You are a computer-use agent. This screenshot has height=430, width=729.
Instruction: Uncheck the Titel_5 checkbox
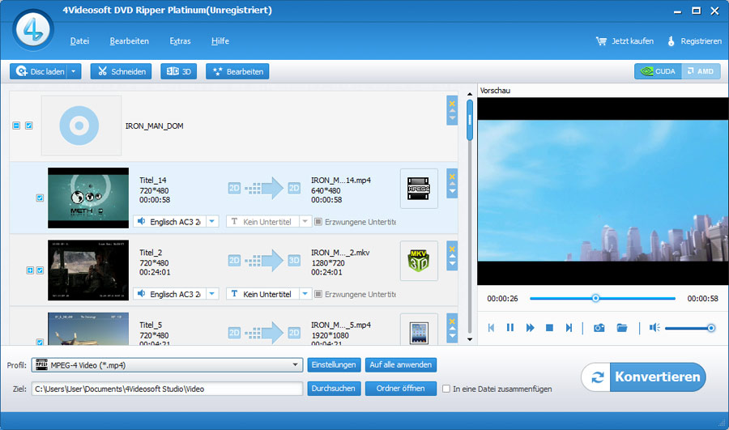pos(40,343)
